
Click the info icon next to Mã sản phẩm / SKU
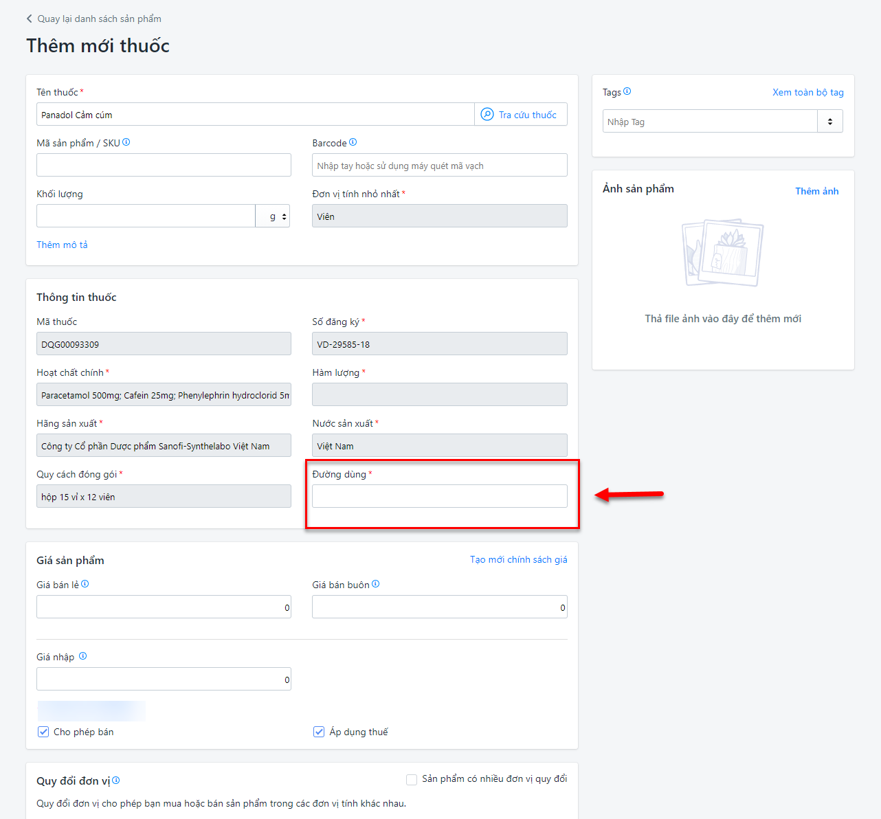tap(126, 142)
